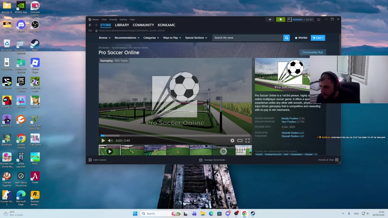Expand the Categories menu
The height and width of the screenshot is (218, 388).
(x=151, y=38)
